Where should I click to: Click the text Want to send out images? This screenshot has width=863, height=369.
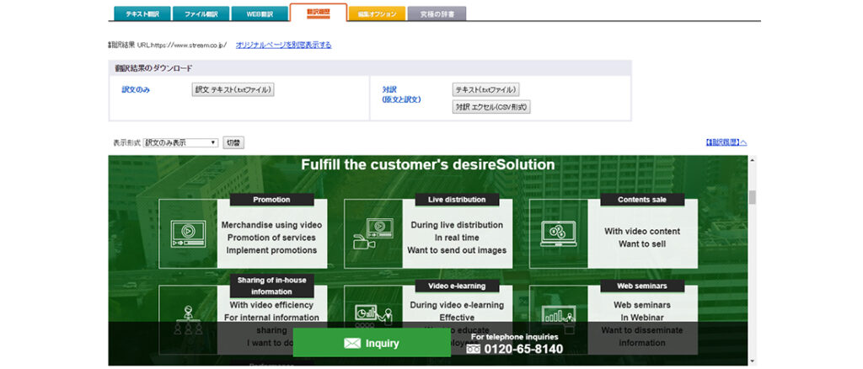click(457, 250)
